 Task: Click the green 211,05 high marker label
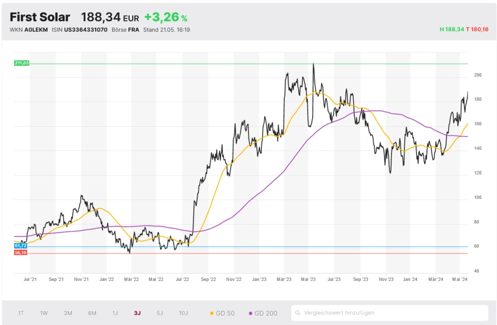pos(21,63)
